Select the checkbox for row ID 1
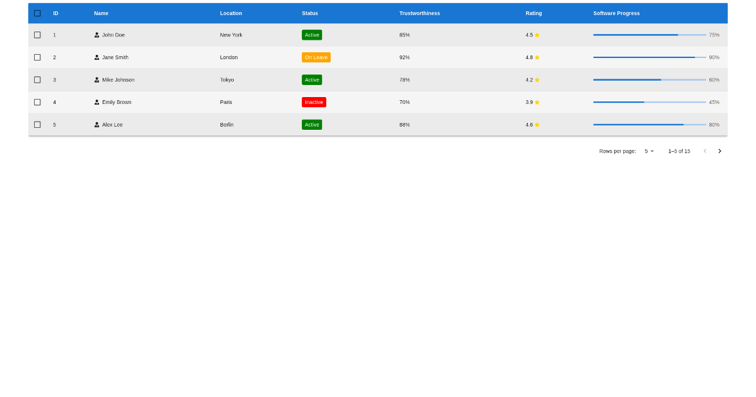Screen dimensions: 756x397 coord(37,35)
